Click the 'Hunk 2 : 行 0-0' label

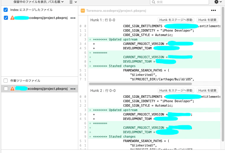click(103, 91)
